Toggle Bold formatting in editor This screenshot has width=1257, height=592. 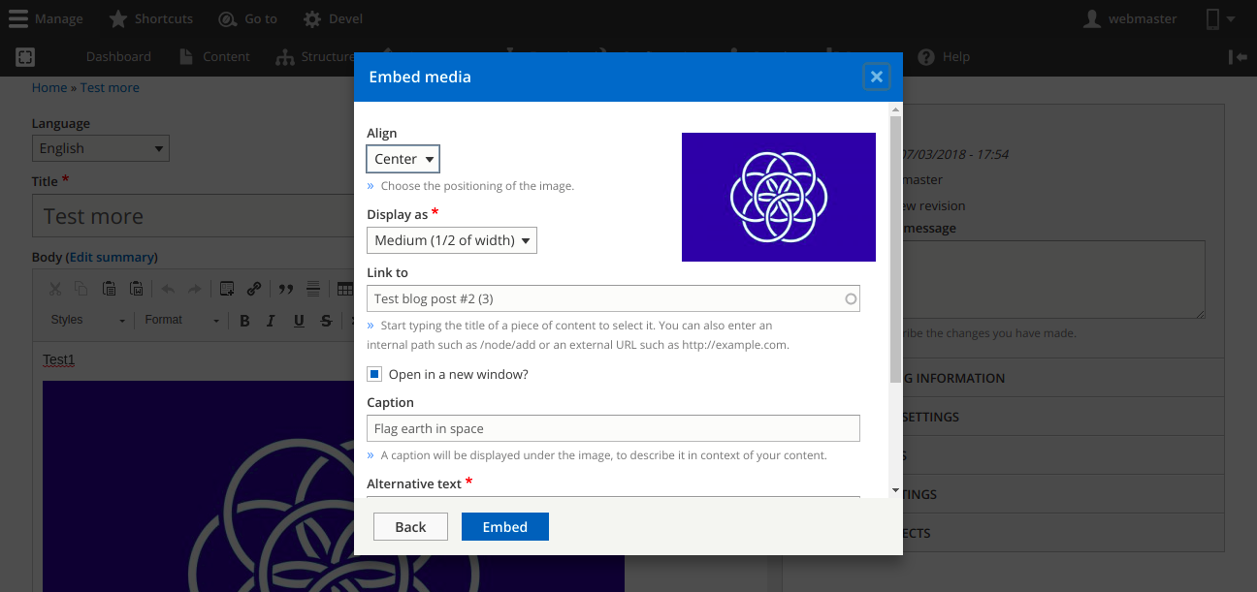pyautogui.click(x=244, y=321)
